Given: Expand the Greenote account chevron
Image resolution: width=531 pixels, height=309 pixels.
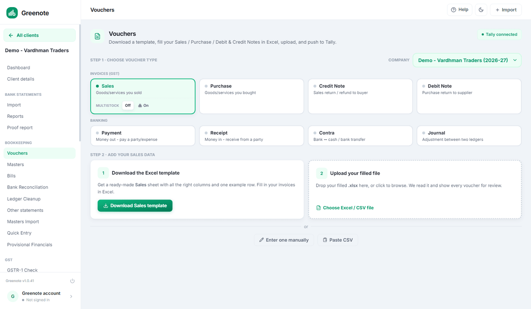Looking at the screenshot, I should (71, 297).
